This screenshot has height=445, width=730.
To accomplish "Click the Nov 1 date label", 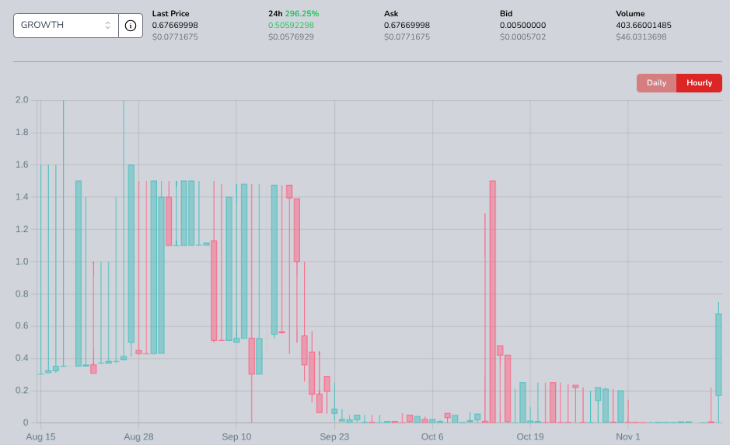I will tap(627, 436).
